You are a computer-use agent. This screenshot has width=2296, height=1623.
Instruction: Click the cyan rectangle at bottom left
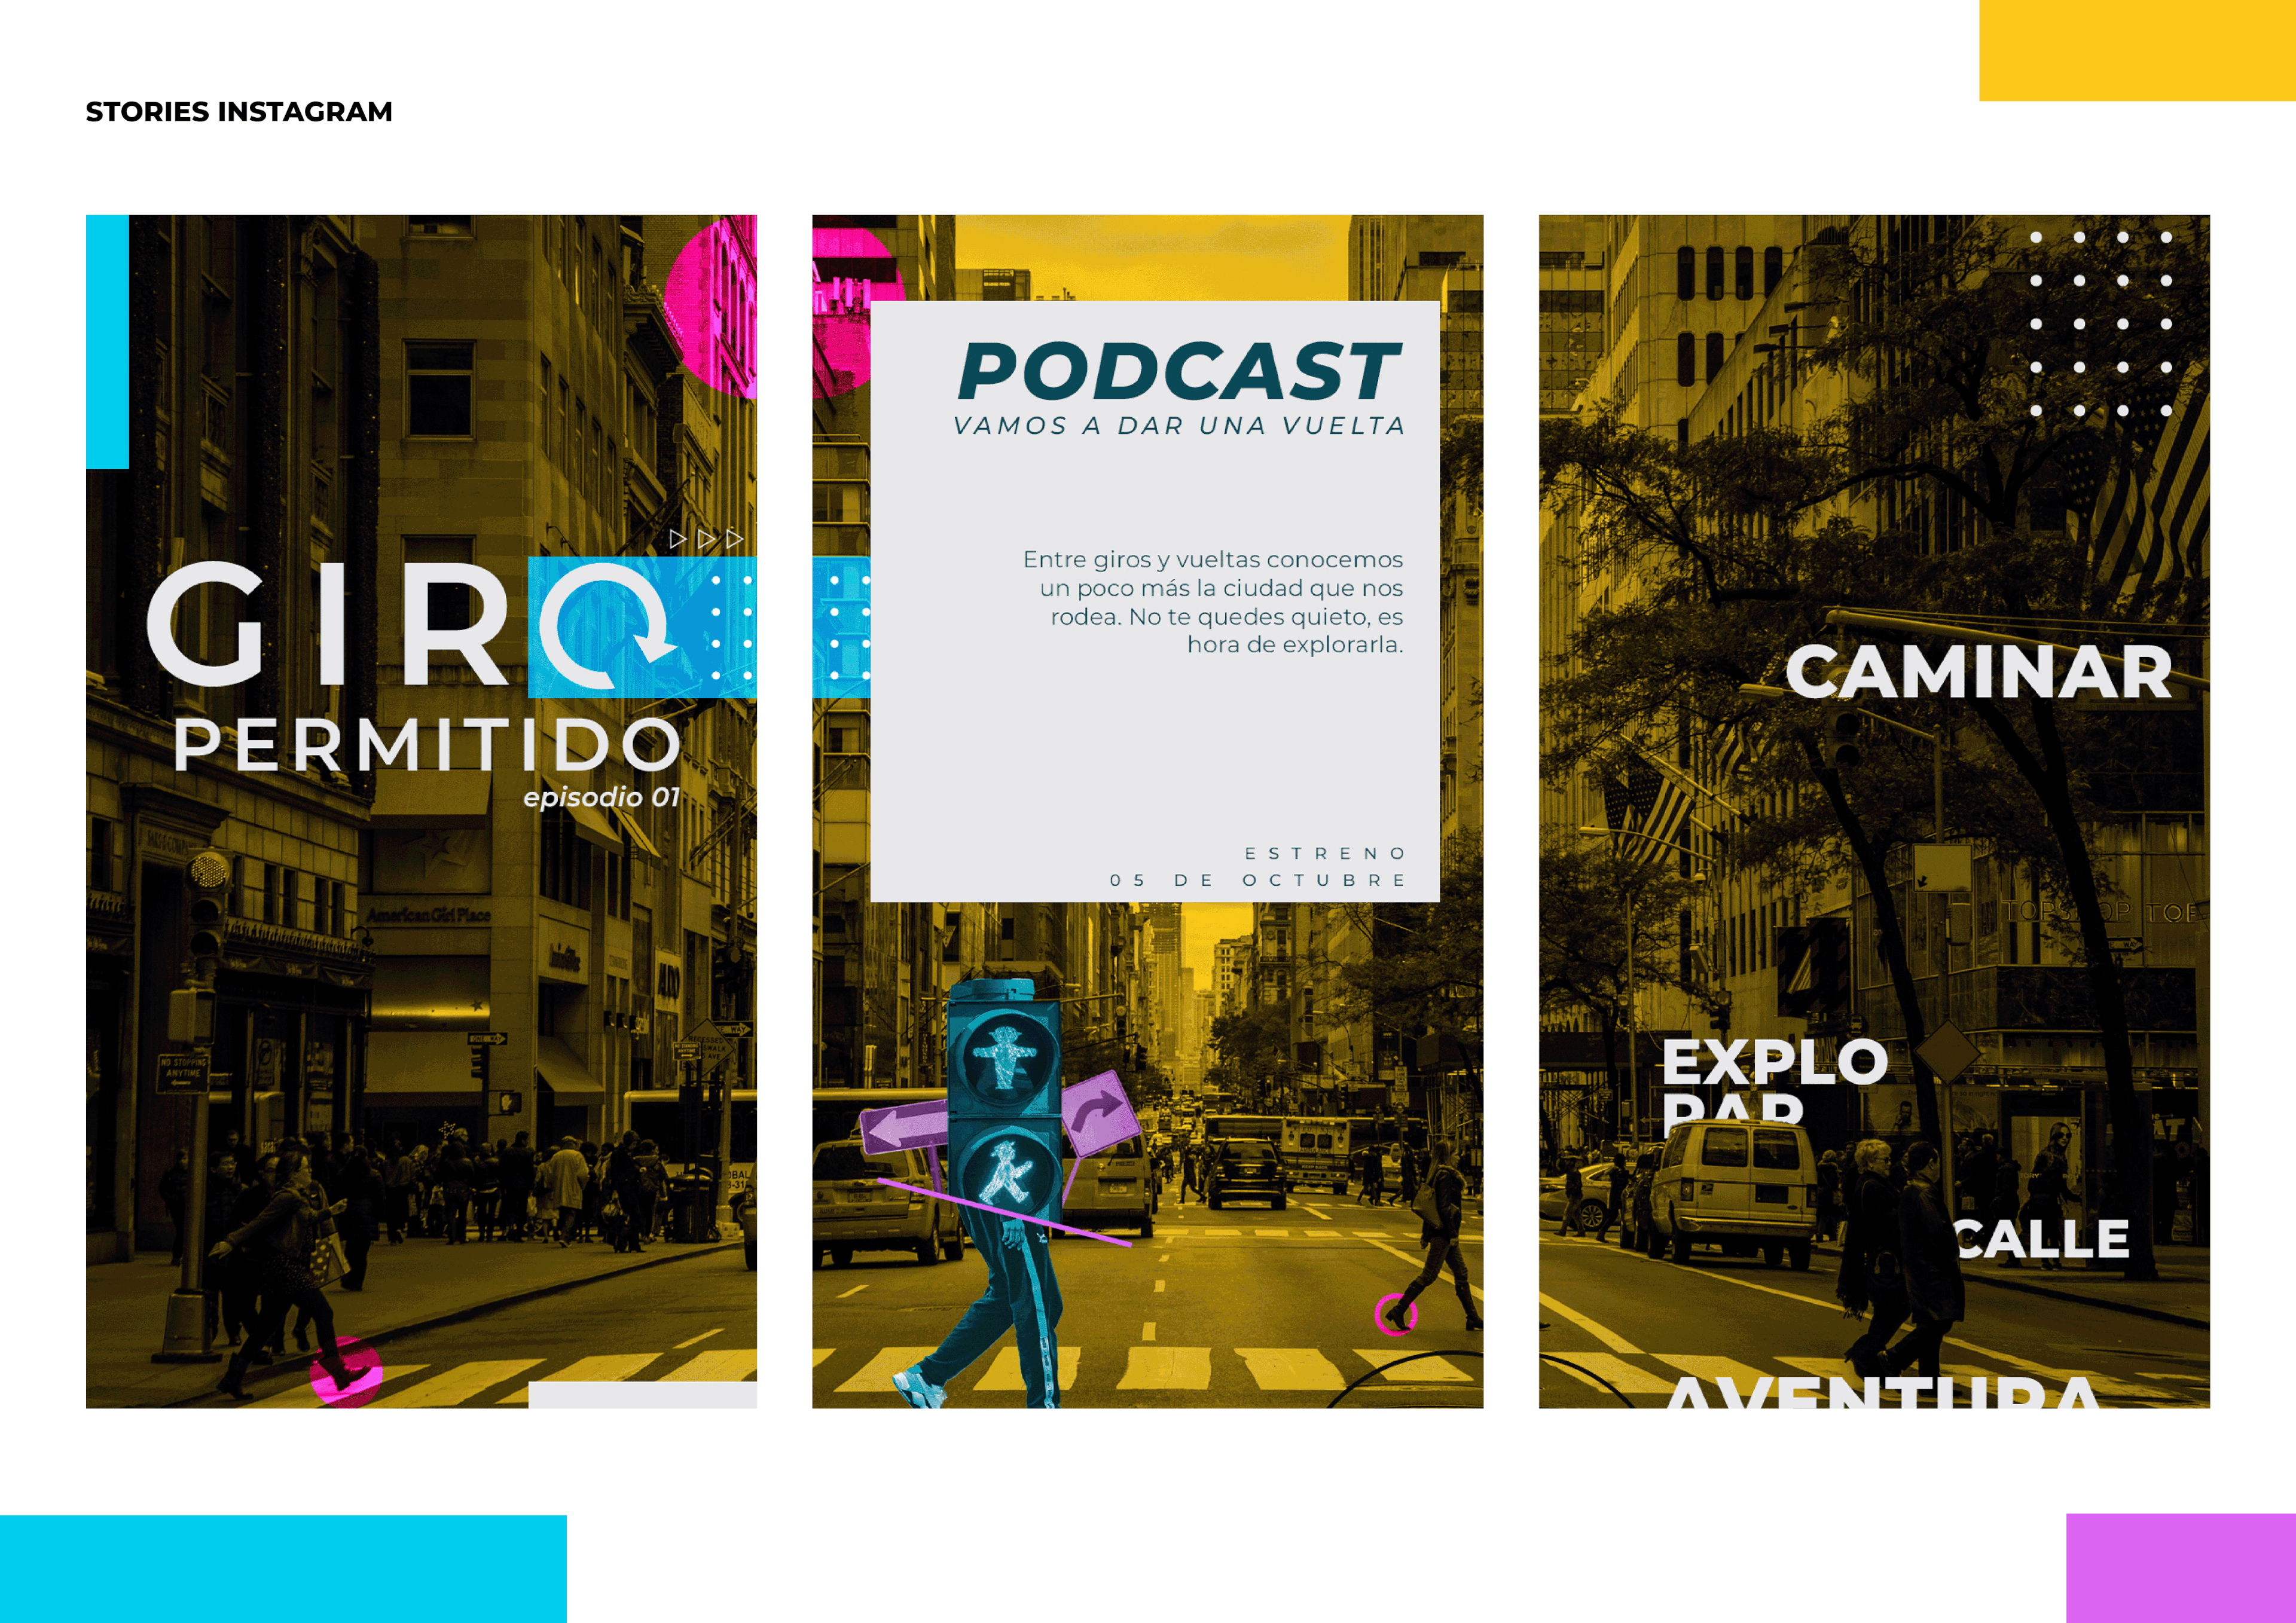coord(283,1568)
